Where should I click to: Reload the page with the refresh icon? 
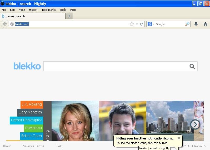141,24
